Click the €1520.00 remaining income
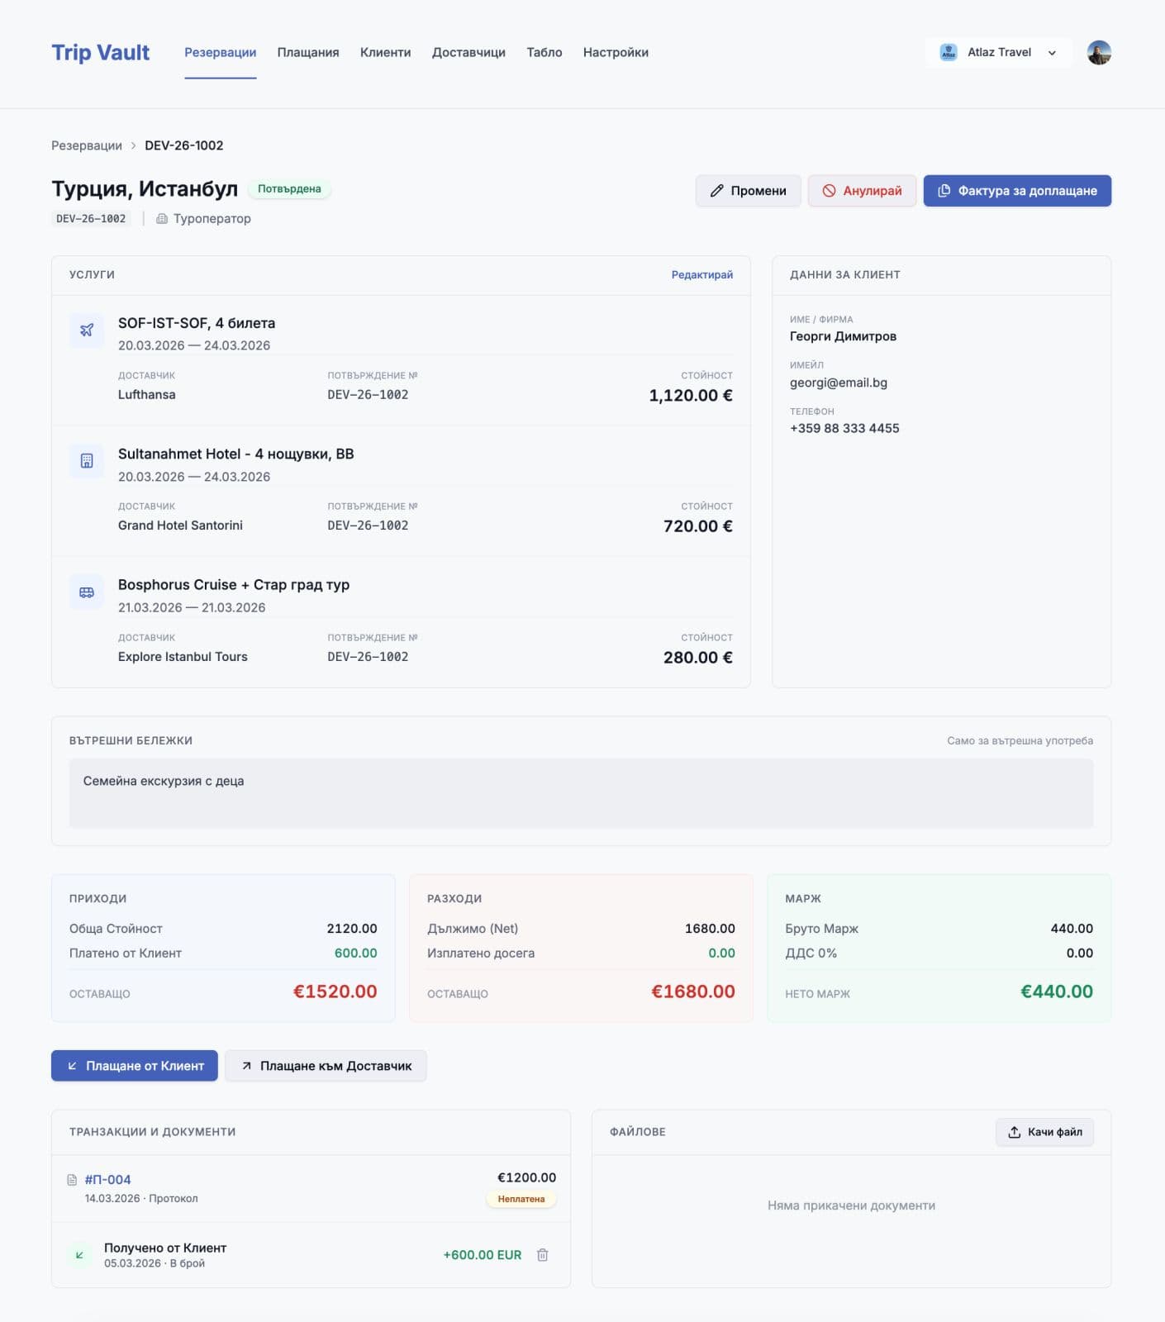Image resolution: width=1165 pixels, height=1322 pixels. pyautogui.click(x=335, y=991)
